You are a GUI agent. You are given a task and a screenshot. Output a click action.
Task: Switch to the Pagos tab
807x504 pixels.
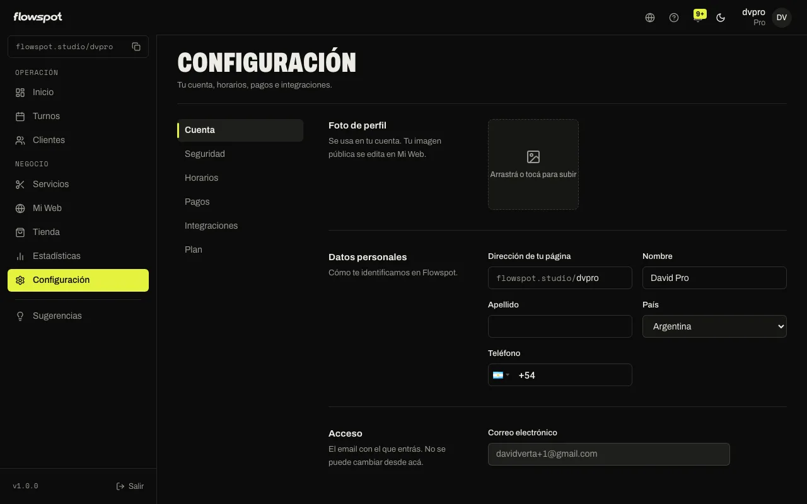pyautogui.click(x=240, y=202)
